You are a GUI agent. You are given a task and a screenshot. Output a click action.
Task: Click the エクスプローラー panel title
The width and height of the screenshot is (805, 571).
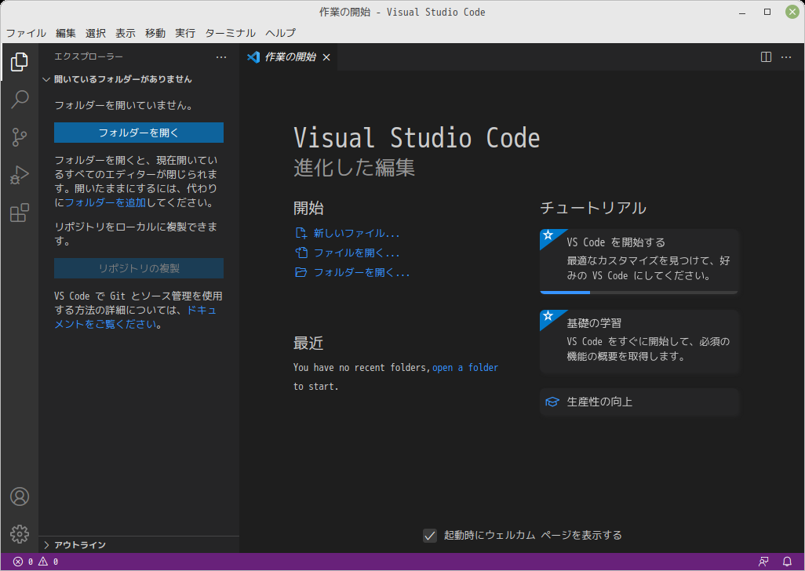click(89, 57)
